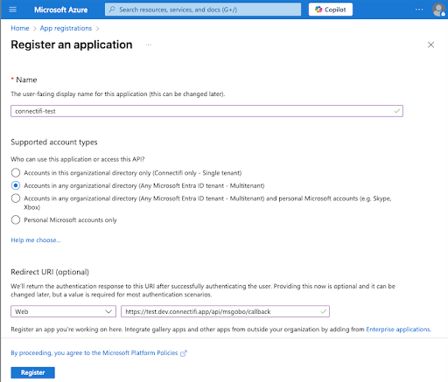Image resolution: width=448 pixels, height=382 pixels.
Task: Navigate to Home breadcrumb
Action: (x=20, y=28)
